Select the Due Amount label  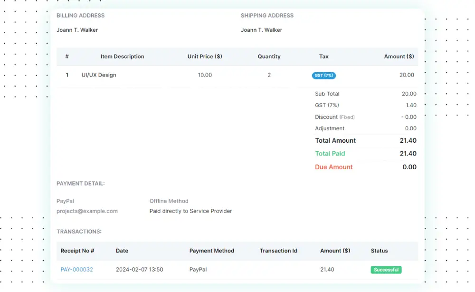click(333, 167)
